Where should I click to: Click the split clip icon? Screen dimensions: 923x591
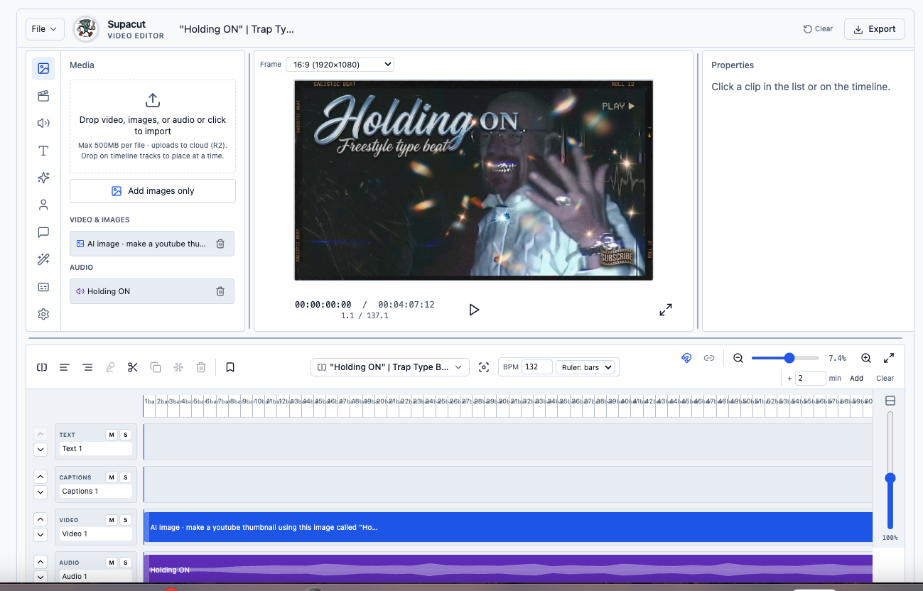[41, 367]
